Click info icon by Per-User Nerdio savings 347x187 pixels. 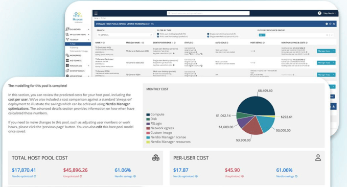pos(296,176)
